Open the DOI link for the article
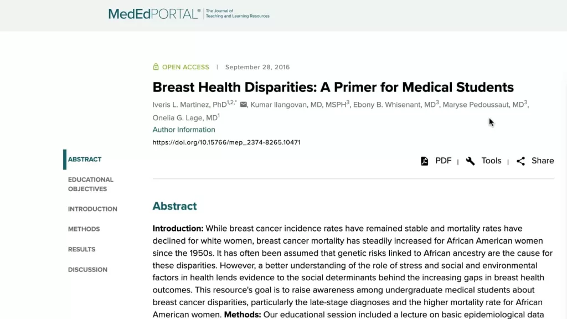The height and width of the screenshot is (319, 567). coord(226,142)
